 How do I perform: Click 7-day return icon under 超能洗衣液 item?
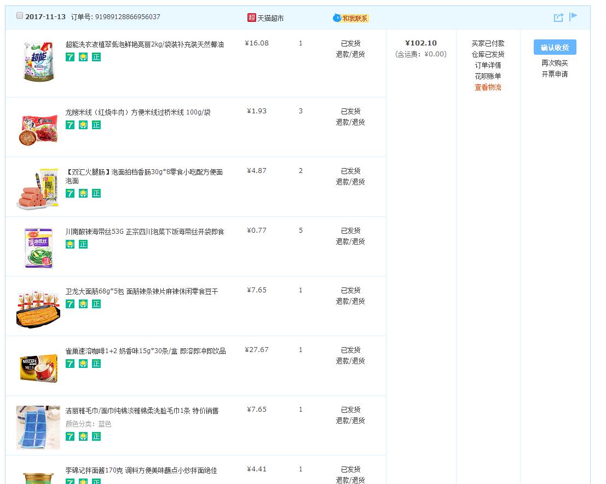(x=70, y=57)
